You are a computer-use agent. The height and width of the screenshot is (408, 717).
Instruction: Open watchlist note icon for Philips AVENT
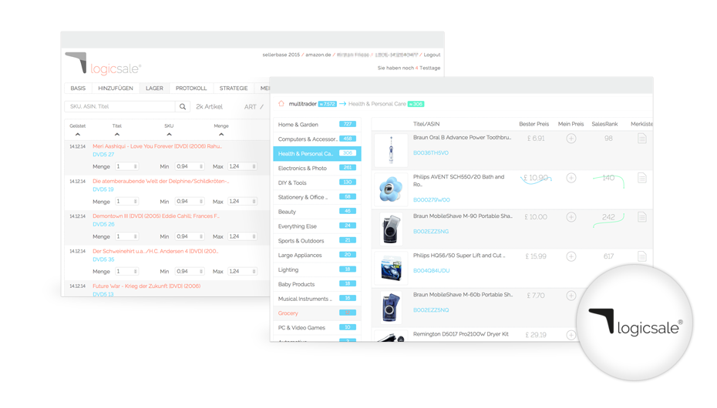(x=642, y=178)
